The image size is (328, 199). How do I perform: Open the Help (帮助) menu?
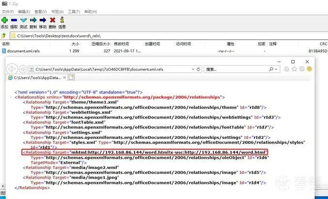point(91,12)
